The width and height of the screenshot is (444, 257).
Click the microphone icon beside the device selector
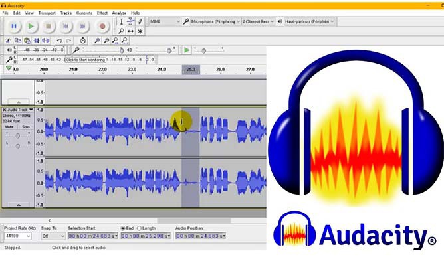click(185, 21)
